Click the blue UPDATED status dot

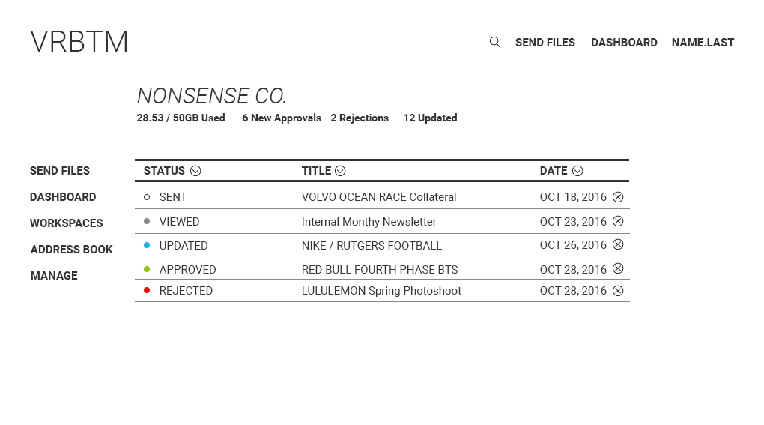pos(147,245)
